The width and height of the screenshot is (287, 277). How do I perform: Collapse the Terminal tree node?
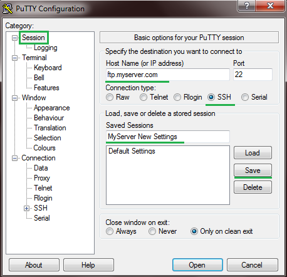[14, 58]
